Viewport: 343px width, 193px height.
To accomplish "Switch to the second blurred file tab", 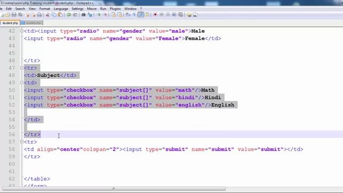I will (x=32, y=23).
